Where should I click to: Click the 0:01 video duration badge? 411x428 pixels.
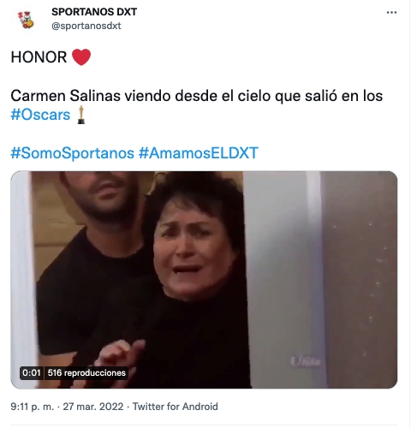coord(32,373)
